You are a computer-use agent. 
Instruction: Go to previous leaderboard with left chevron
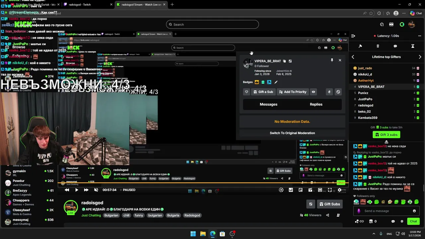point(353,57)
